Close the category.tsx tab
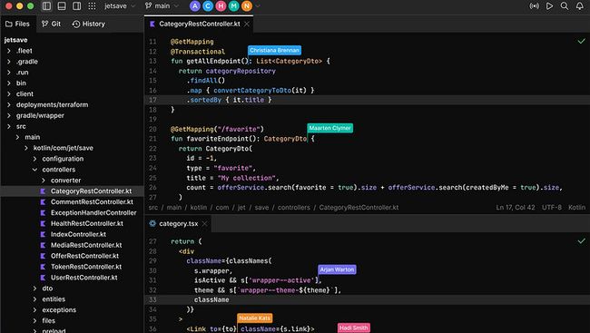The height and width of the screenshot is (333, 590). [205, 223]
